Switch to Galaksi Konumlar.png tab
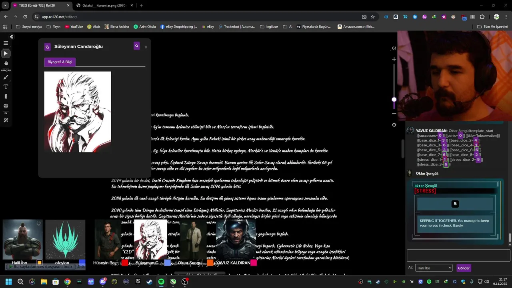The height and width of the screenshot is (288, 512). [104, 6]
